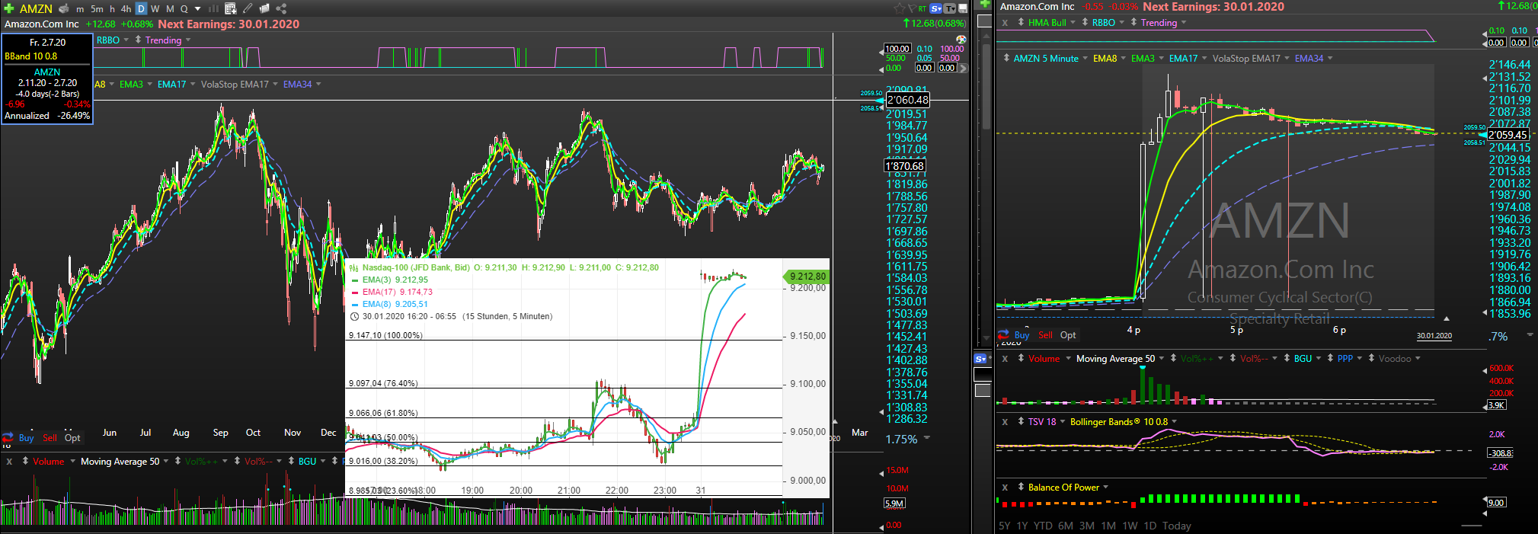The width and height of the screenshot is (1538, 534).
Task: Open the Balance Of Power dropdown
Action: pyautogui.click(x=1105, y=488)
